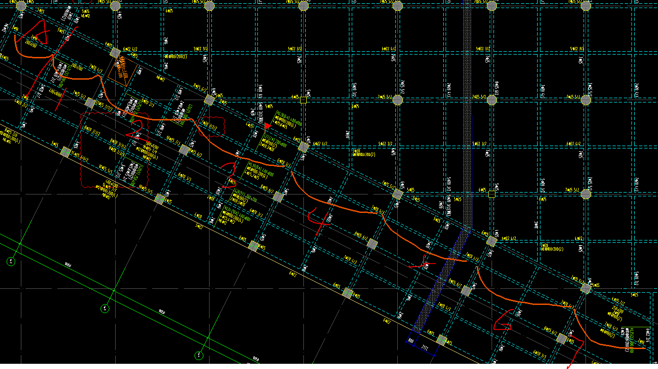Screen dimensions: 658x369
Task: Click the green L27(1A) beam label
Action: [x=275, y=141]
